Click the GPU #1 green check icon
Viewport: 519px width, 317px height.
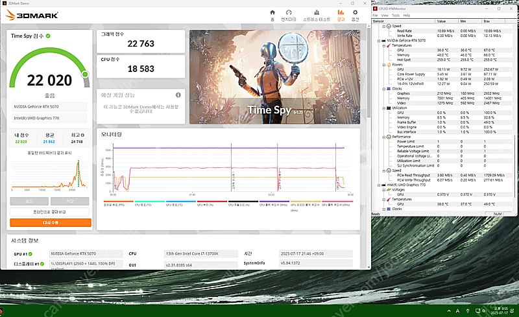[x=30, y=254]
